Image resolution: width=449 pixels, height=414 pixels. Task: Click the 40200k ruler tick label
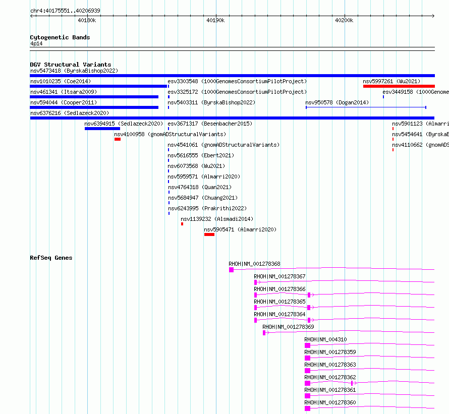pyautogui.click(x=344, y=20)
